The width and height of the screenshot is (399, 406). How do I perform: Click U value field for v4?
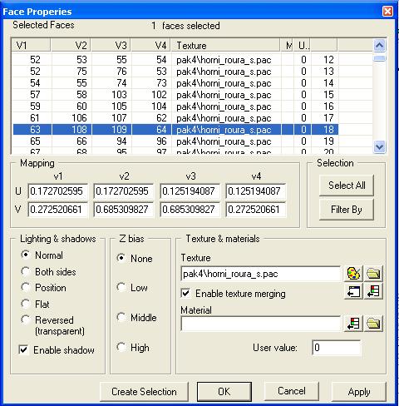click(x=255, y=191)
